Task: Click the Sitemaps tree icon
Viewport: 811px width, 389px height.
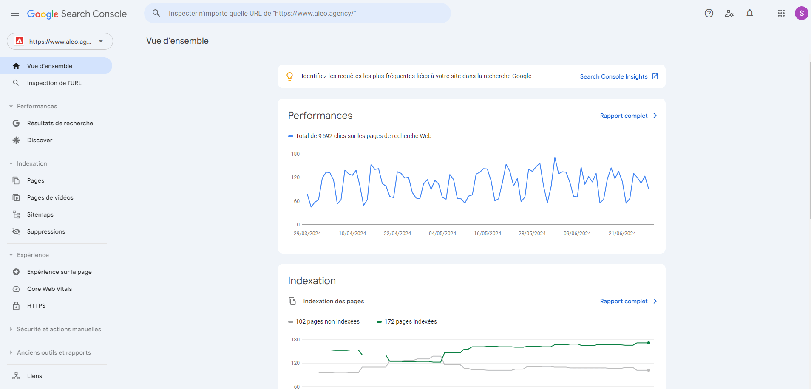Action: pos(16,214)
